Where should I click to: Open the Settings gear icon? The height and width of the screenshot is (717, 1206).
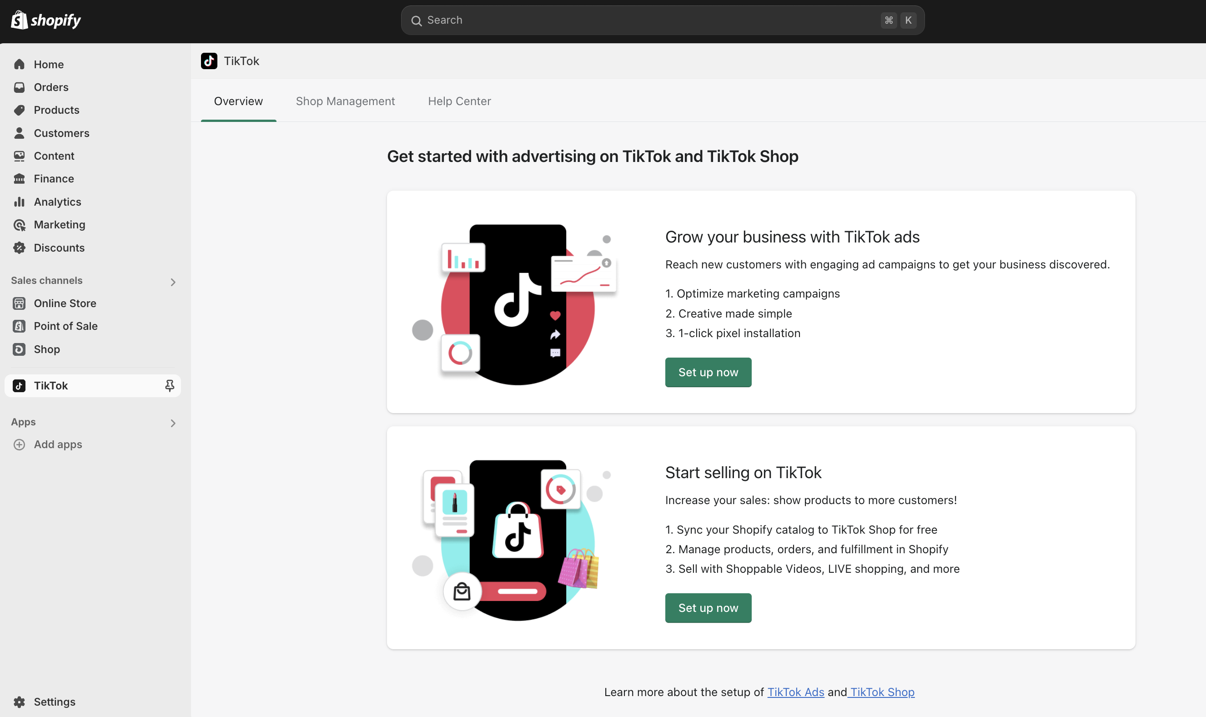pos(19,702)
